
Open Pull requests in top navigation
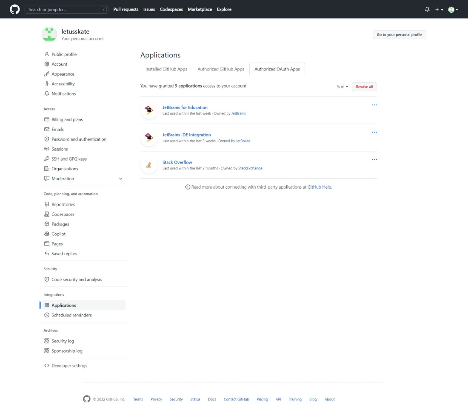pyautogui.click(x=126, y=9)
